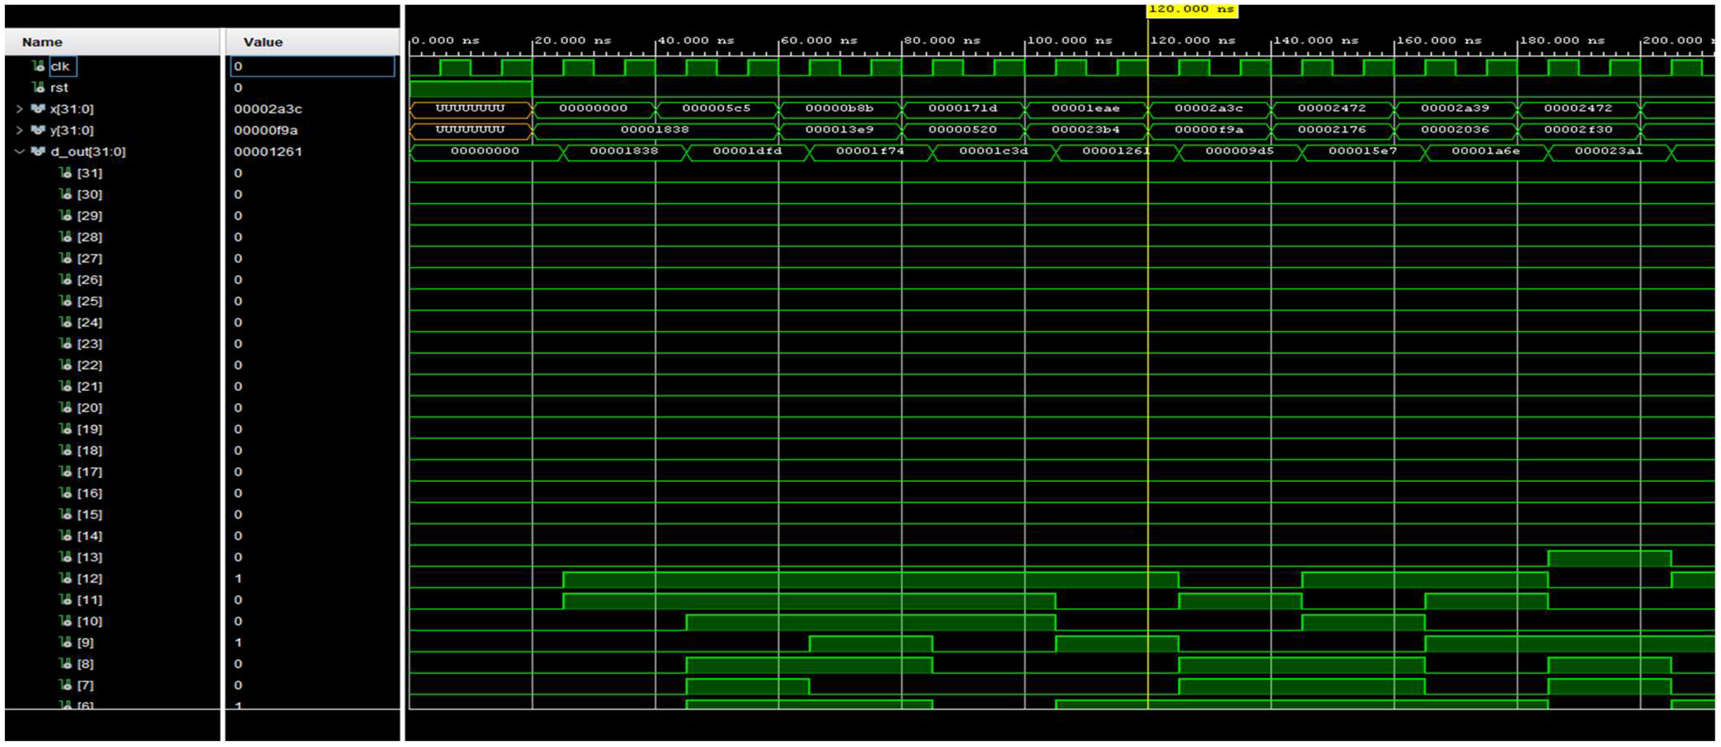Click the clk signal icon
Screen dimensions: 1721x747
pos(39,66)
